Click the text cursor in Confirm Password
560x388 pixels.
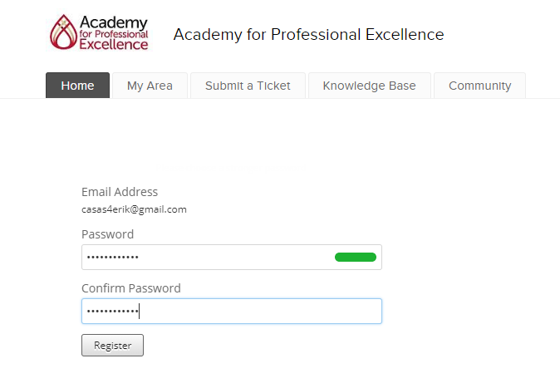click(x=140, y=312)
